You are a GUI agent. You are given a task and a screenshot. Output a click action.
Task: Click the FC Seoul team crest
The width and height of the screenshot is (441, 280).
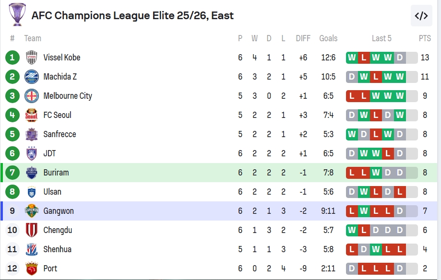coord(32,115)
